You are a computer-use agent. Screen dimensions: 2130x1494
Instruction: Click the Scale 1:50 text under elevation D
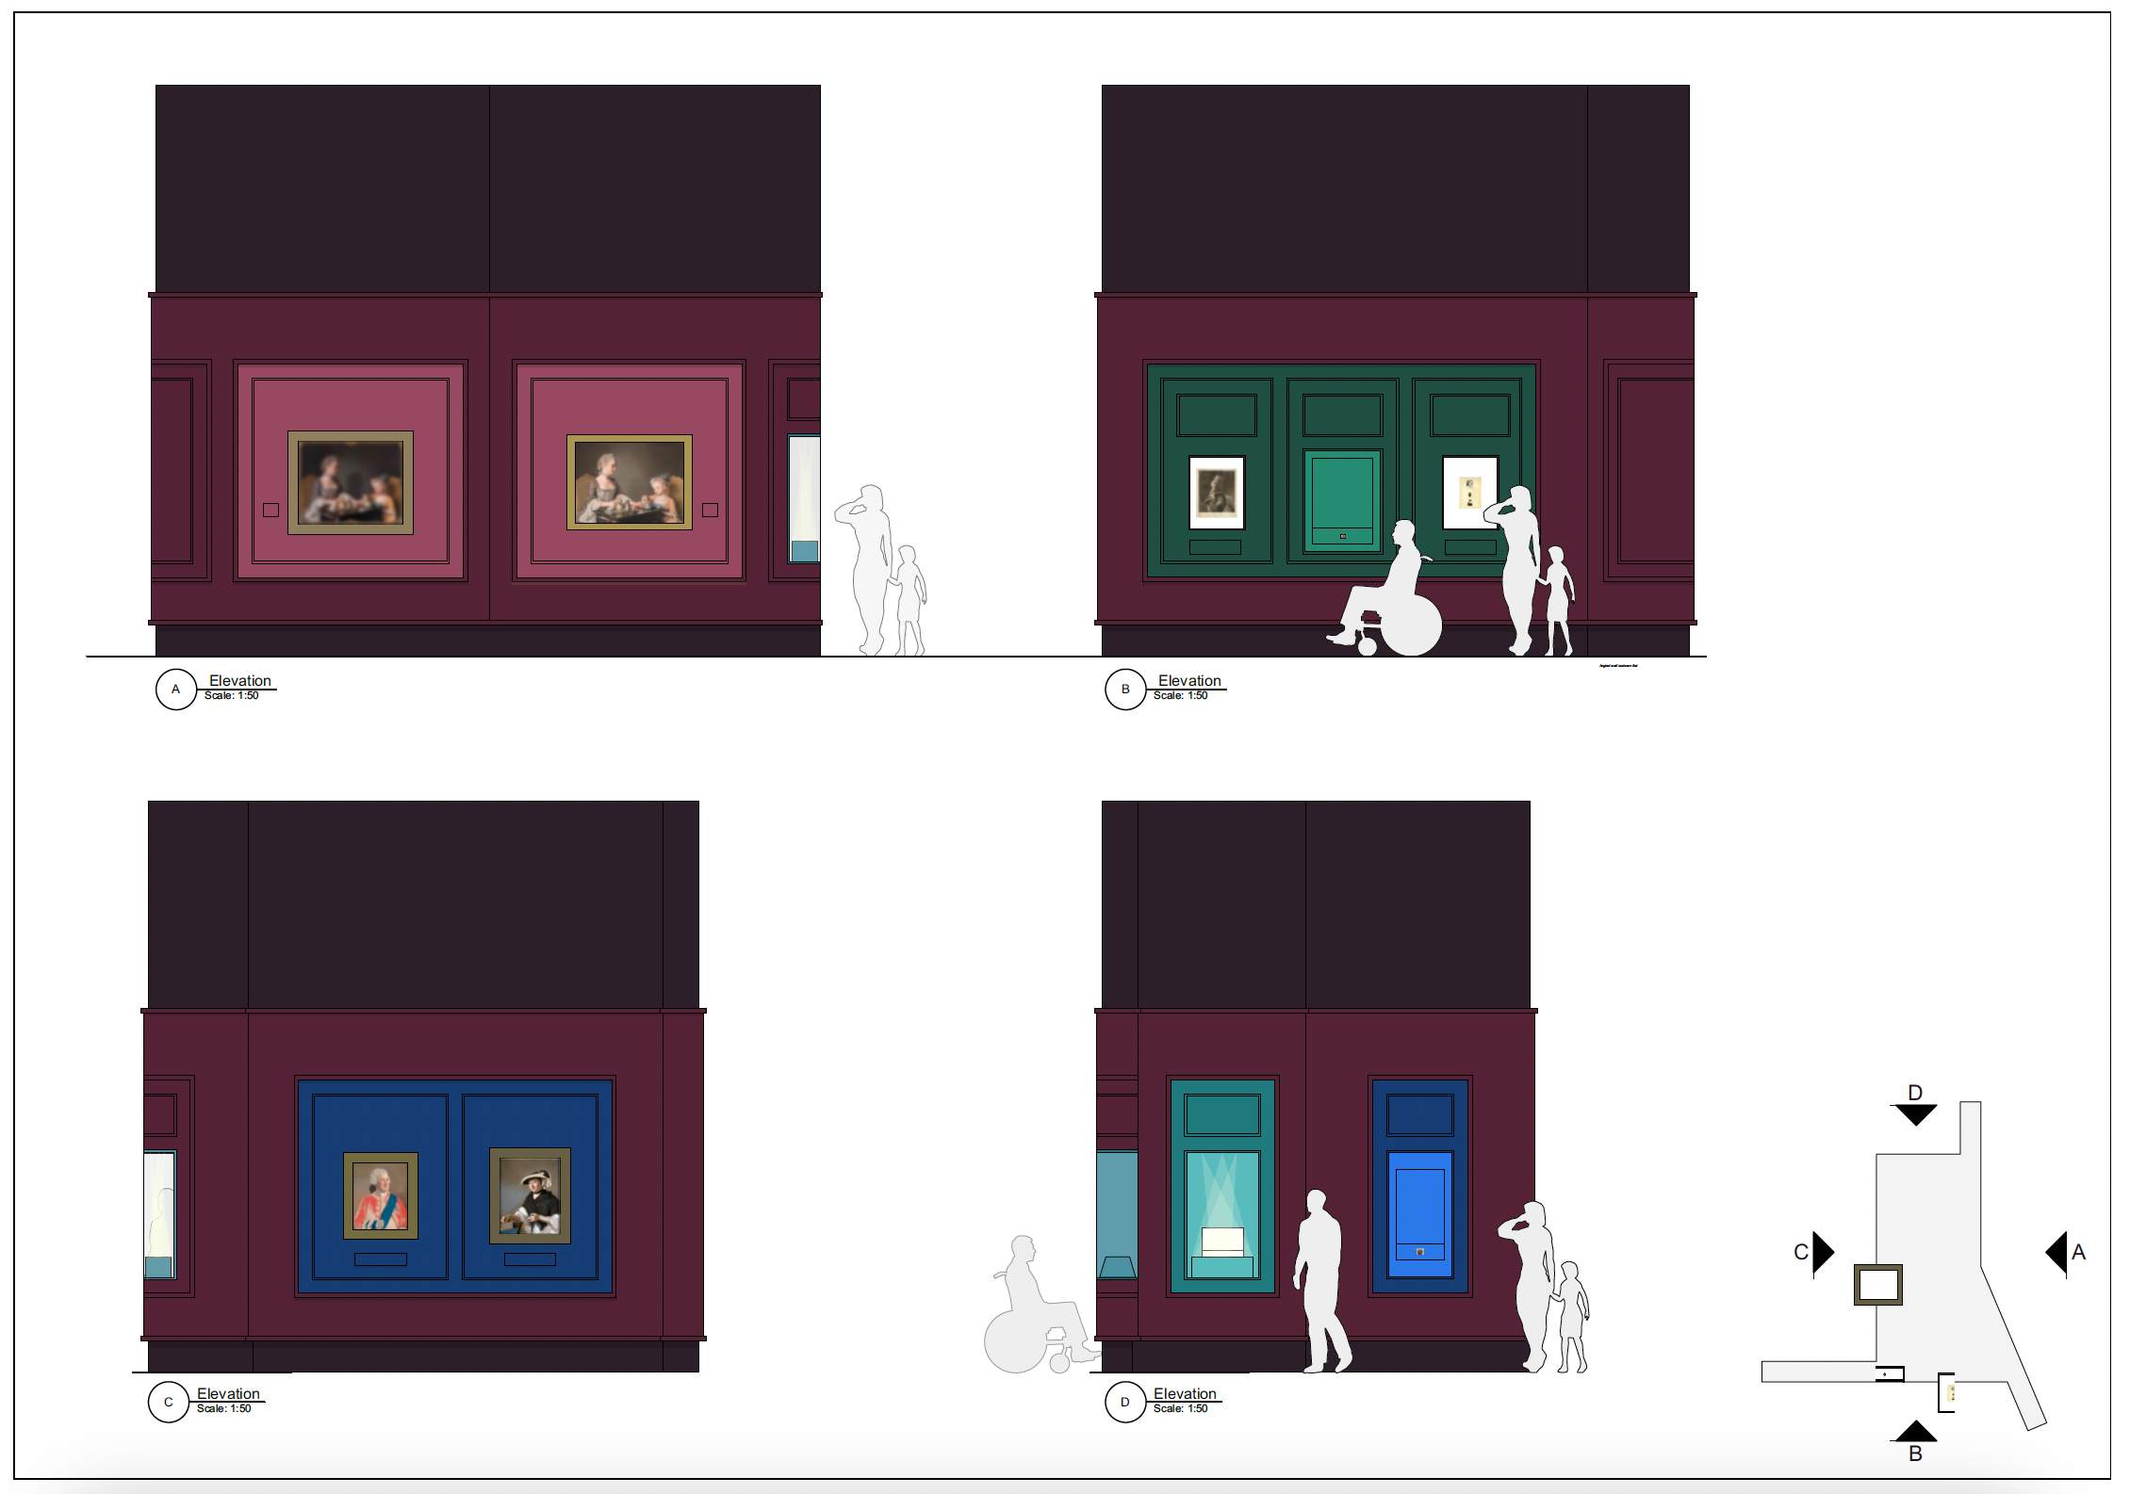(1181, 1409)
